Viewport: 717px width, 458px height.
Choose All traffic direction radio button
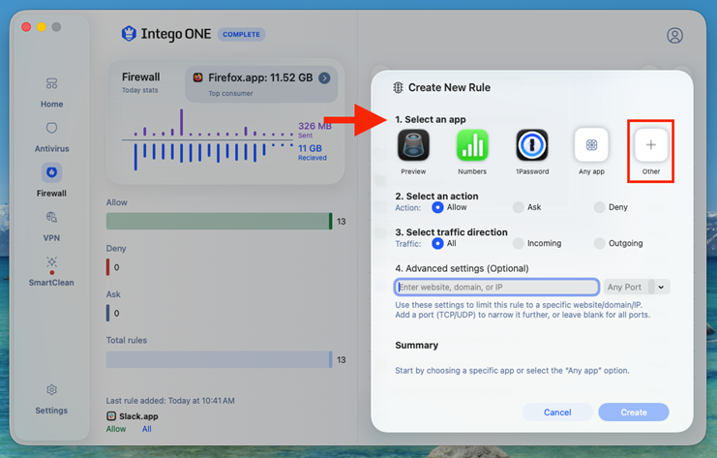tap(437, 243)
